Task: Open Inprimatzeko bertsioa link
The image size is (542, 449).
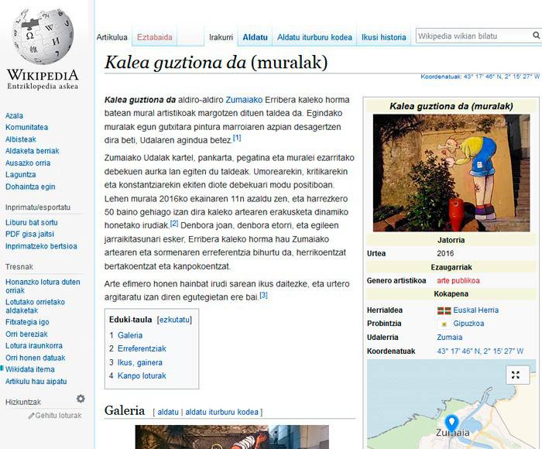Action: coord(41,246)
